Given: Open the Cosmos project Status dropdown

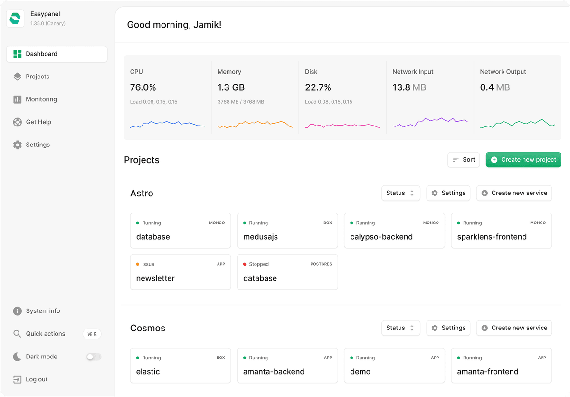Looking at the screenshot, I should (x=400, y=328).
